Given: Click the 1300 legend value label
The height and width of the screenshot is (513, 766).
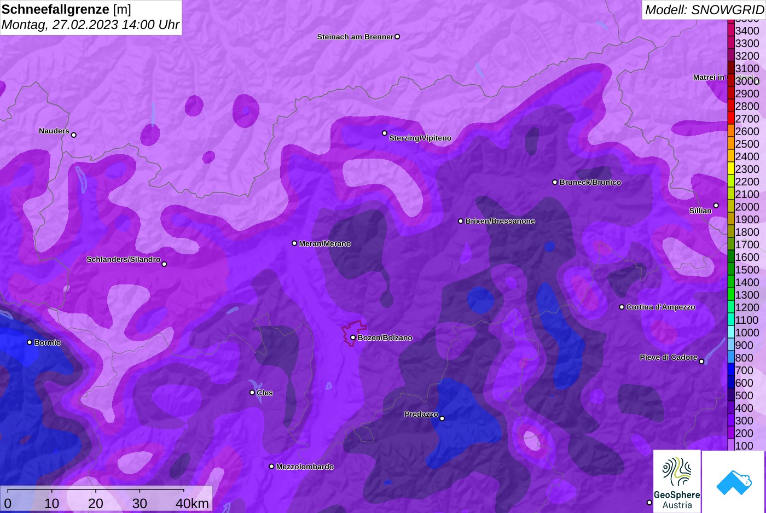Looking at the screenshot, I should point(747,295).
